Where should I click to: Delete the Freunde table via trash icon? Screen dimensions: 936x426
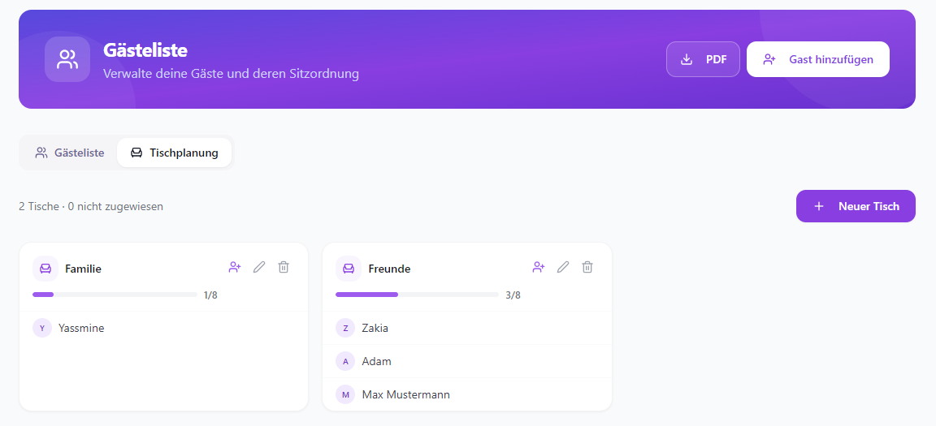pos(587,267)
